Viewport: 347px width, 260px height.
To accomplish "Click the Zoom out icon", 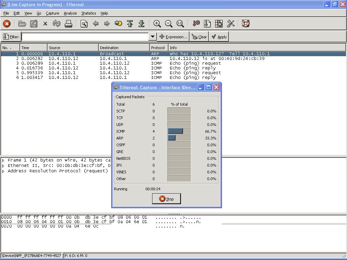I will [x=168, y=24].
